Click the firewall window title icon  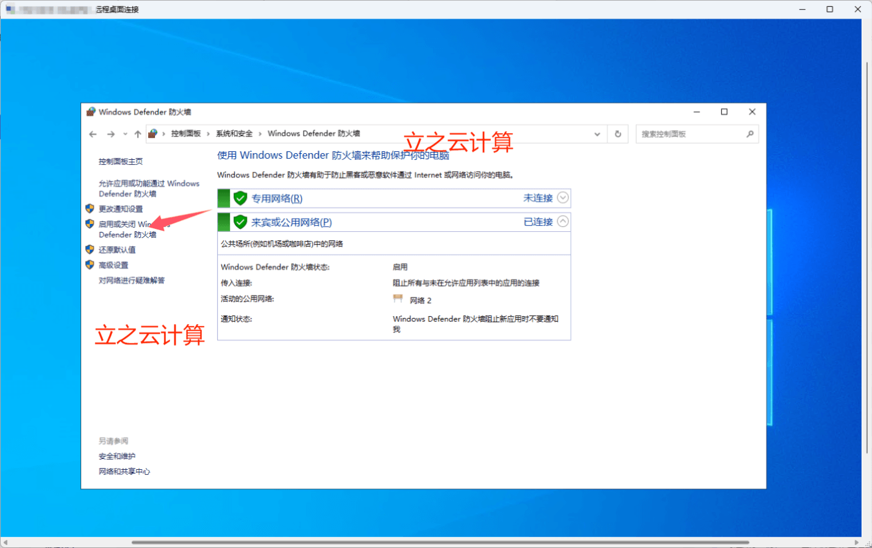[x=91, y=112]
